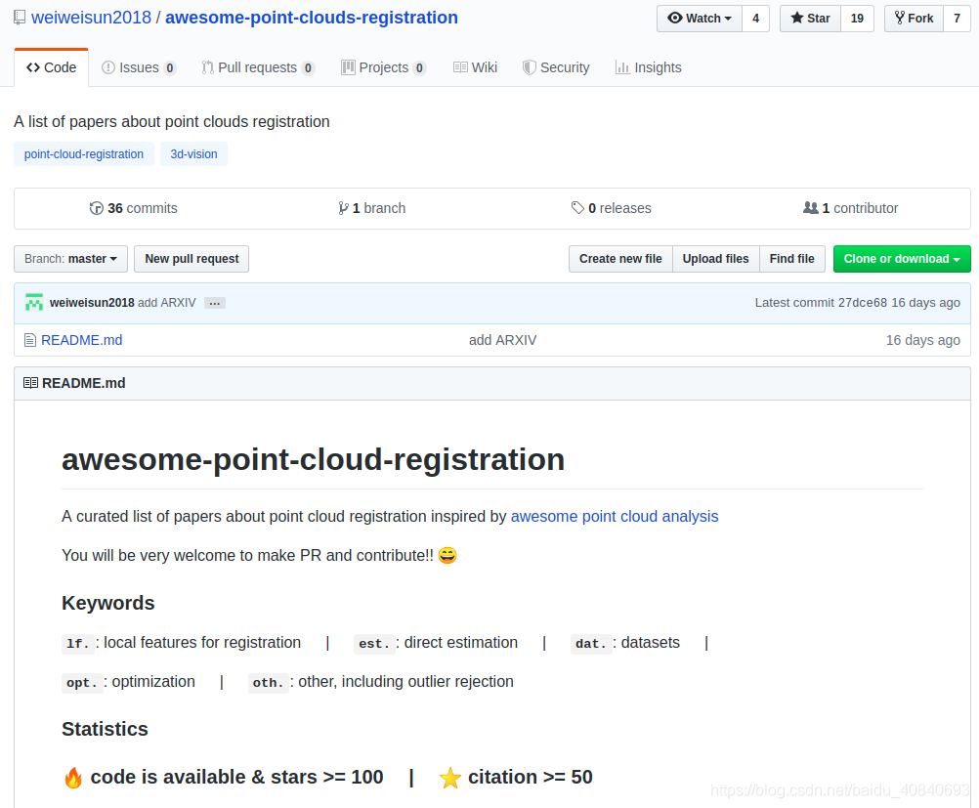Star the repository

click(x=810, y=19)
